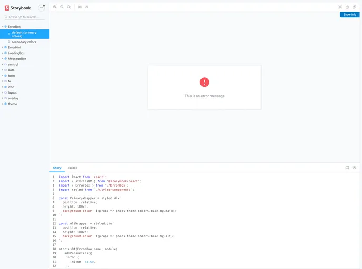The height and width of the screenshot is (269, 362).
Task: Change addon panel orientation icon
Action: point(347,168)
